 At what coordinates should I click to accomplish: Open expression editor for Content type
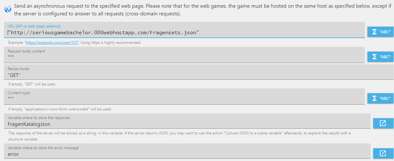click(x=380, y=98)
